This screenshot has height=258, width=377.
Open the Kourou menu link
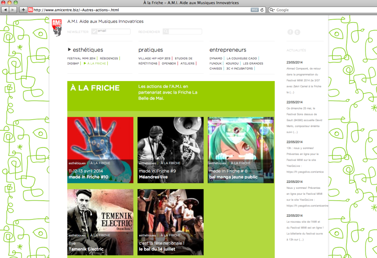coord(232,63)
